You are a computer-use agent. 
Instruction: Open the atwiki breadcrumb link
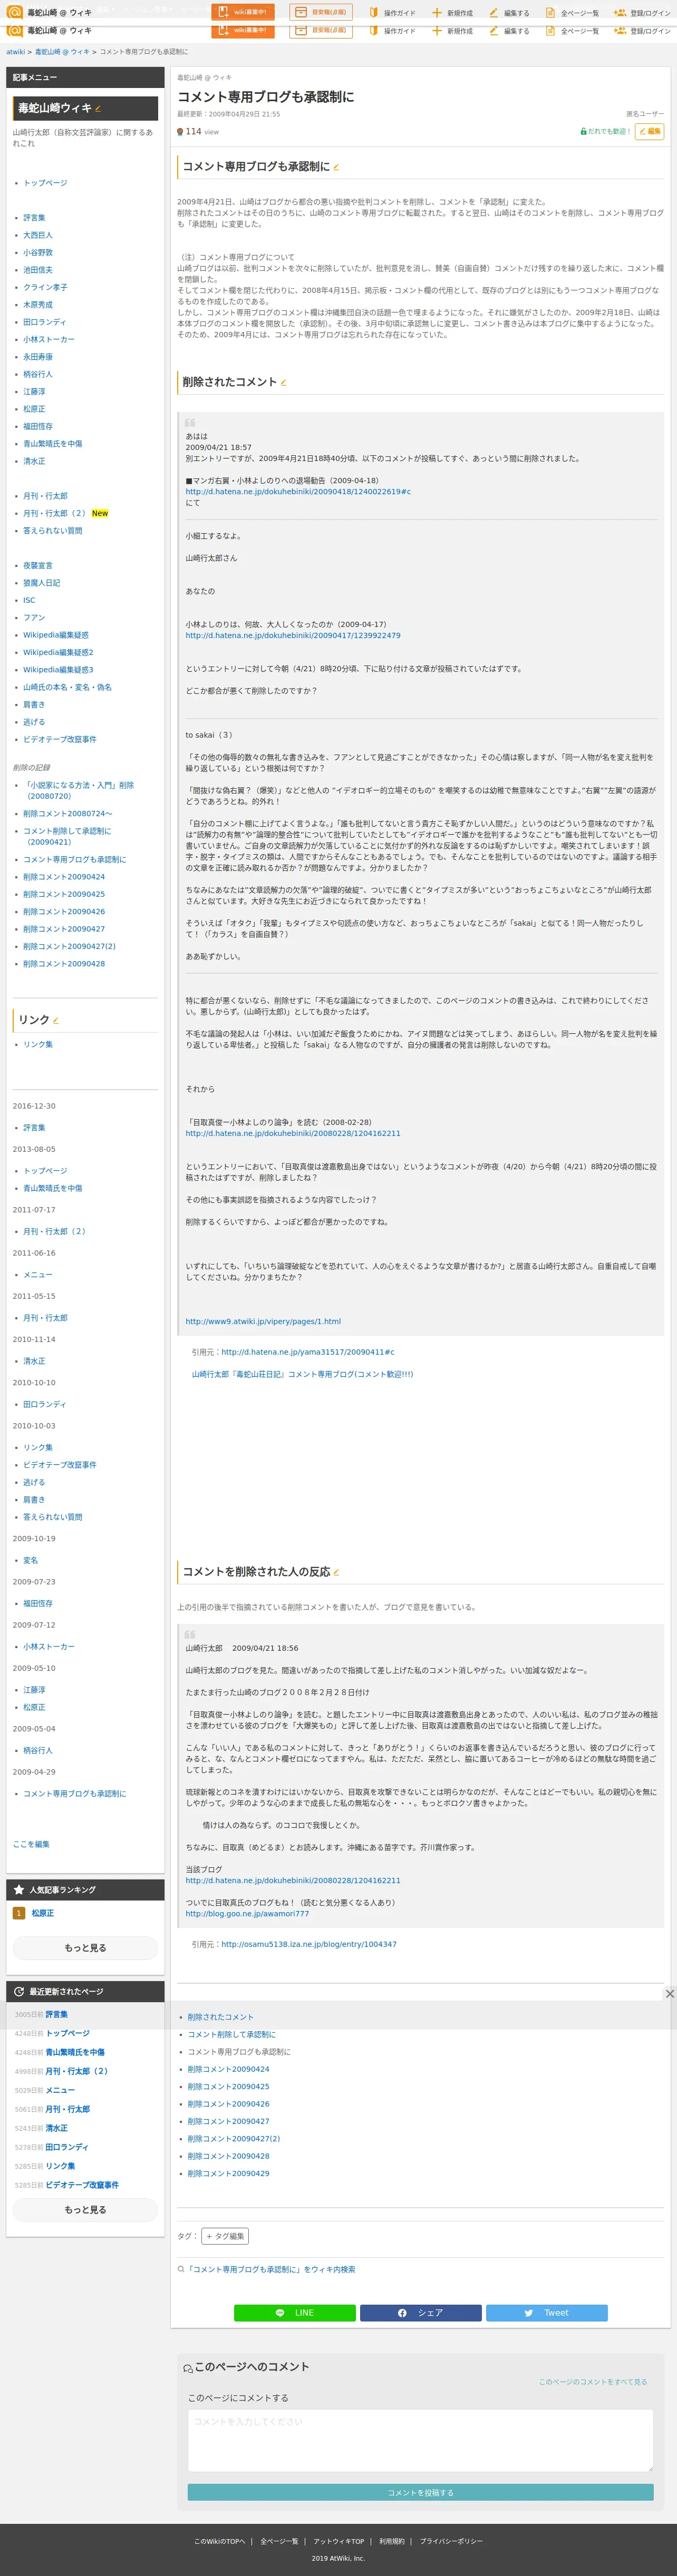tap(15, 52)
